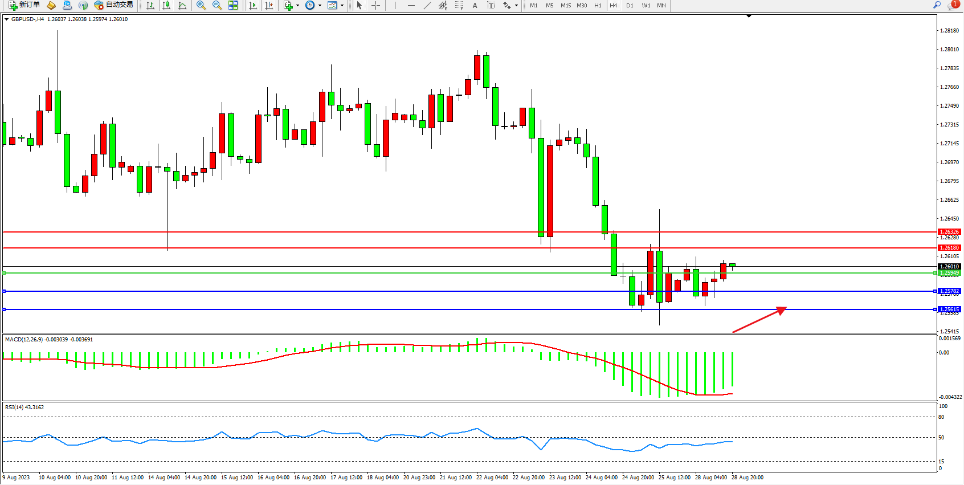The height and width of the screenshot is (485, 964).
Task: Open notifications chat bubble with badge
Action: click(953, 5)
